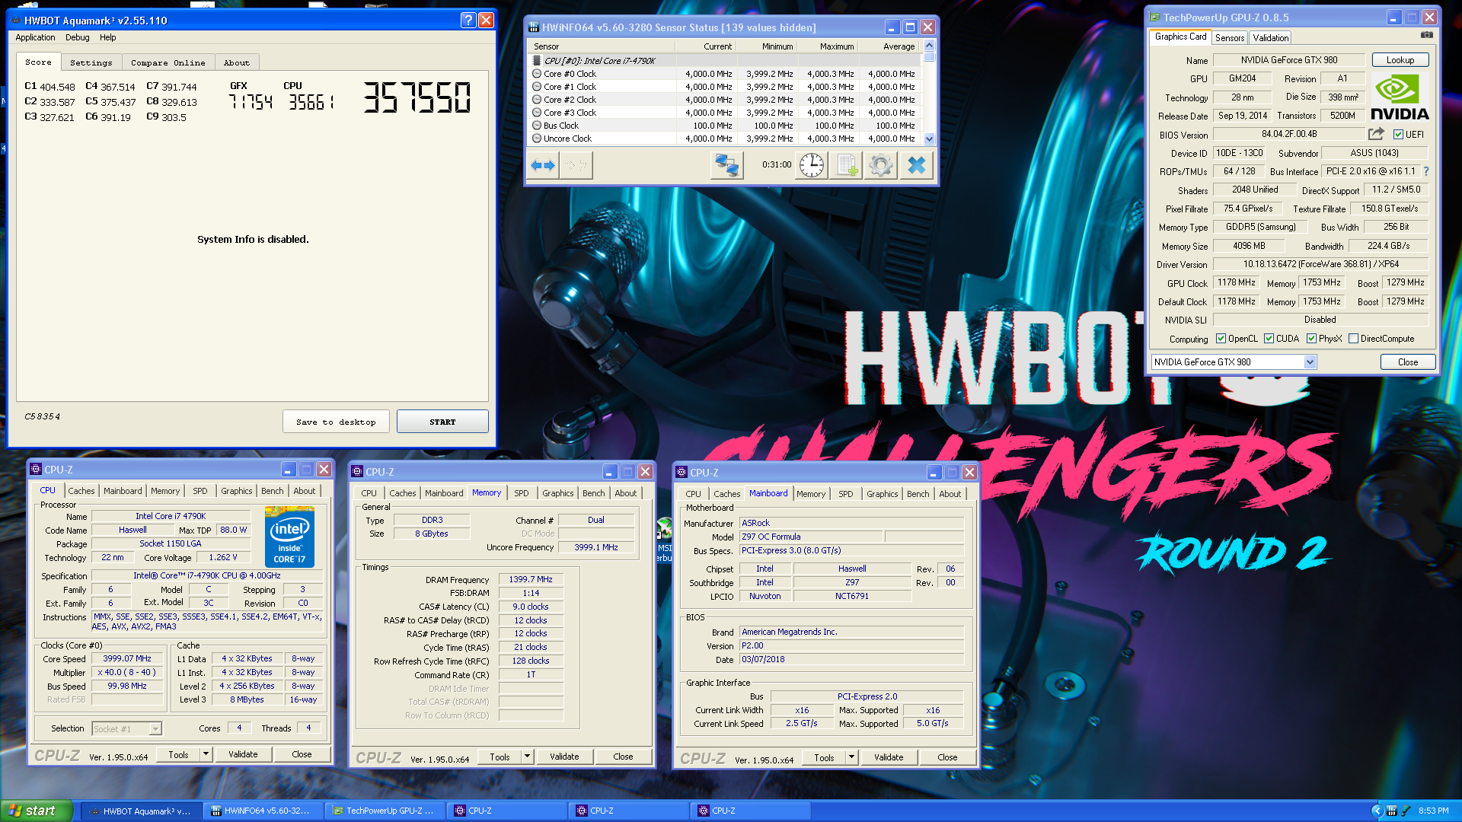This screenshot has height=822, width=1462.
Task: Click Core #0 Clock sensor icon in HWiNFO
Action: tap(537, 74)
